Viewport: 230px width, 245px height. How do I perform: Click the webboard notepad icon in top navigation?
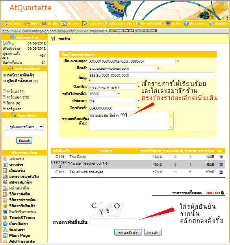coord(84,24)
